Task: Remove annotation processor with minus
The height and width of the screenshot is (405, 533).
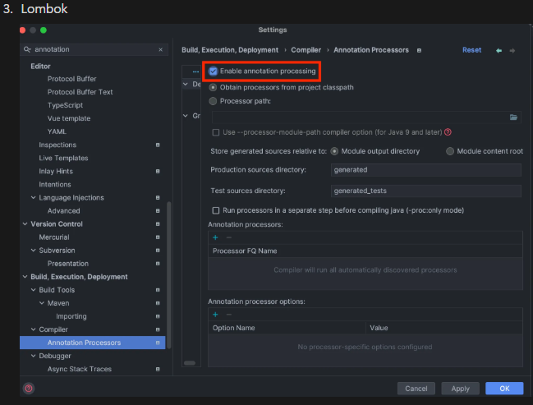Action: click(229, 237)
